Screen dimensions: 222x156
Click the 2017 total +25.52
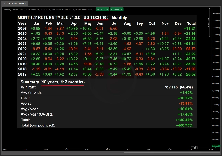coord(190,74)
